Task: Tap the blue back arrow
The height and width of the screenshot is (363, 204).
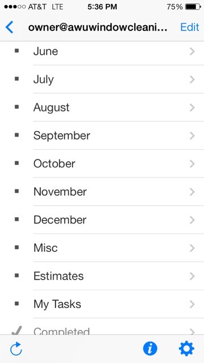Action: tap(10, 27)
